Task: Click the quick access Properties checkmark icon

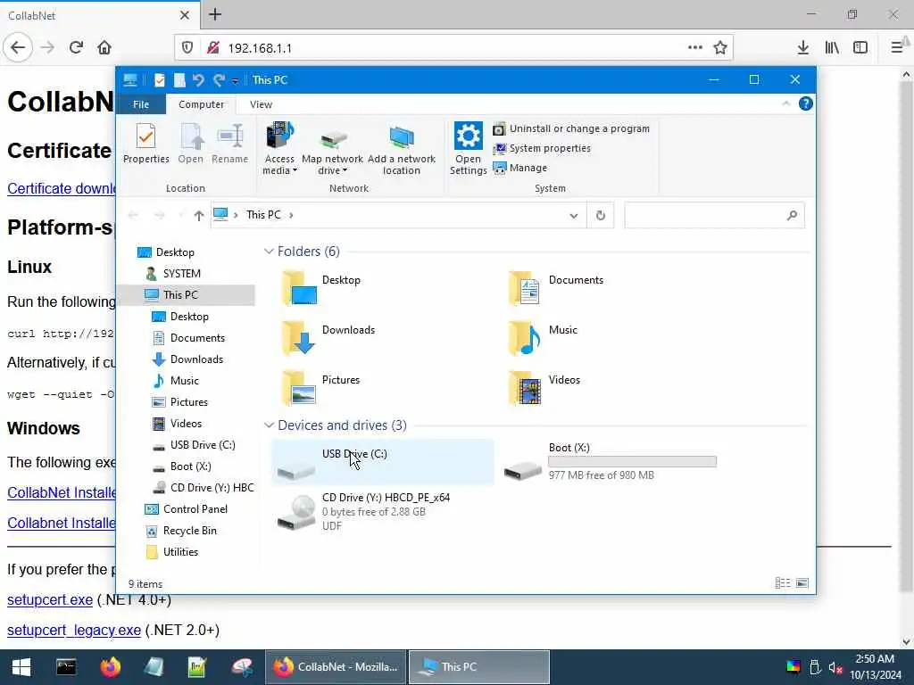Action: point(159,79)
